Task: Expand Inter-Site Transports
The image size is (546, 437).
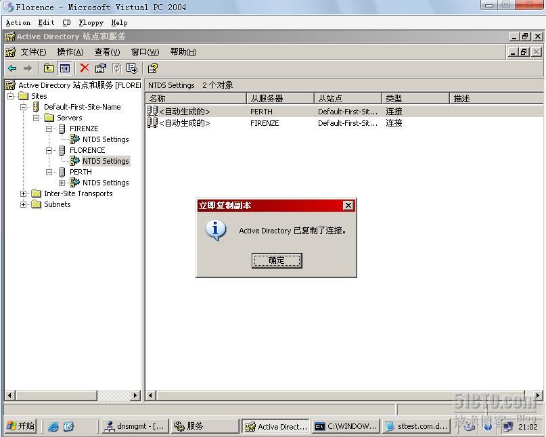Action: click(x=23, y=193)
